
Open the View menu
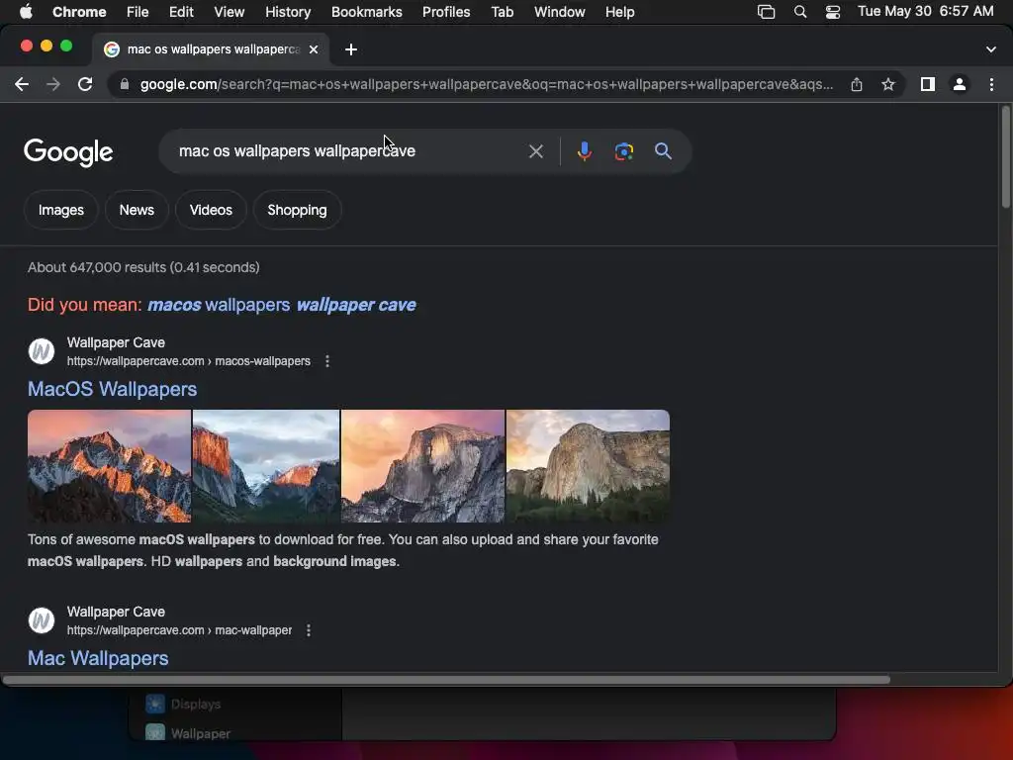tap(230, 12)
